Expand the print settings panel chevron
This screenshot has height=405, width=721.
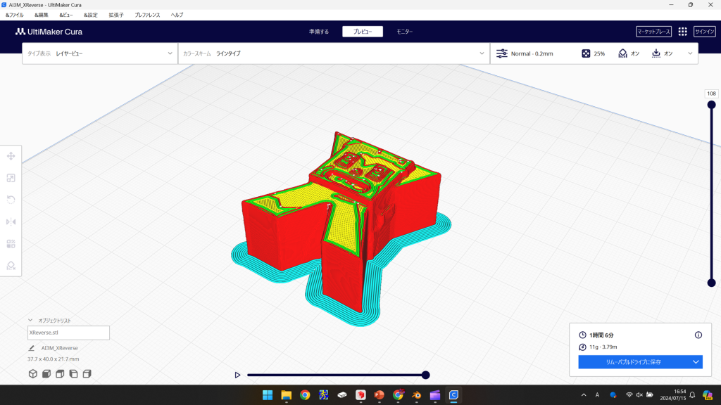(x=690, y=53)
